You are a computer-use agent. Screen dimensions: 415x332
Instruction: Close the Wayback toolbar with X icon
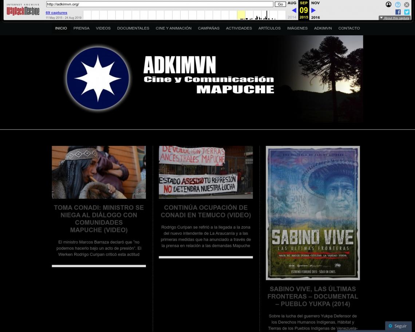click(x=407, y=4)
